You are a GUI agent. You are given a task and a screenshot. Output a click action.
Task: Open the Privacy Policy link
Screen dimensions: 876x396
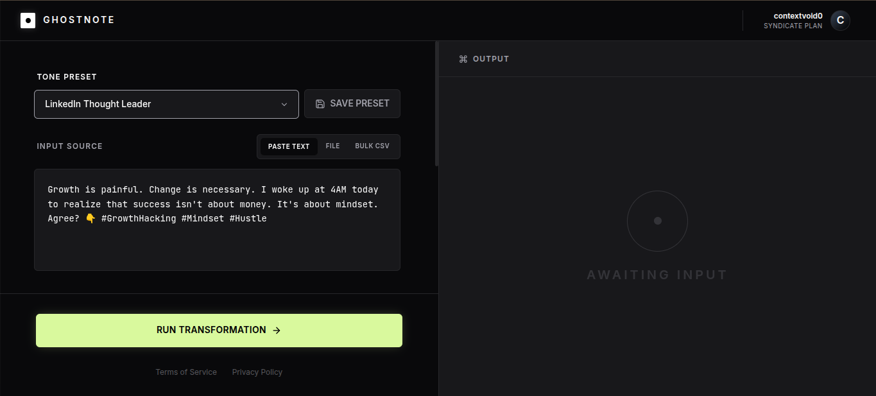[257, 372]
